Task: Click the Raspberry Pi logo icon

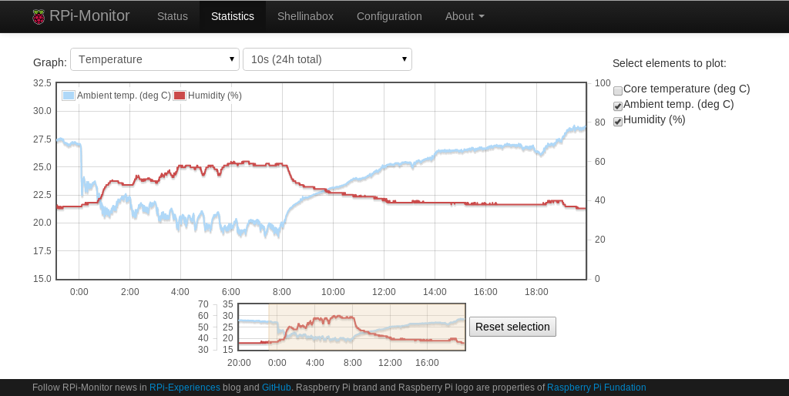Action: (x=39, y=17)
